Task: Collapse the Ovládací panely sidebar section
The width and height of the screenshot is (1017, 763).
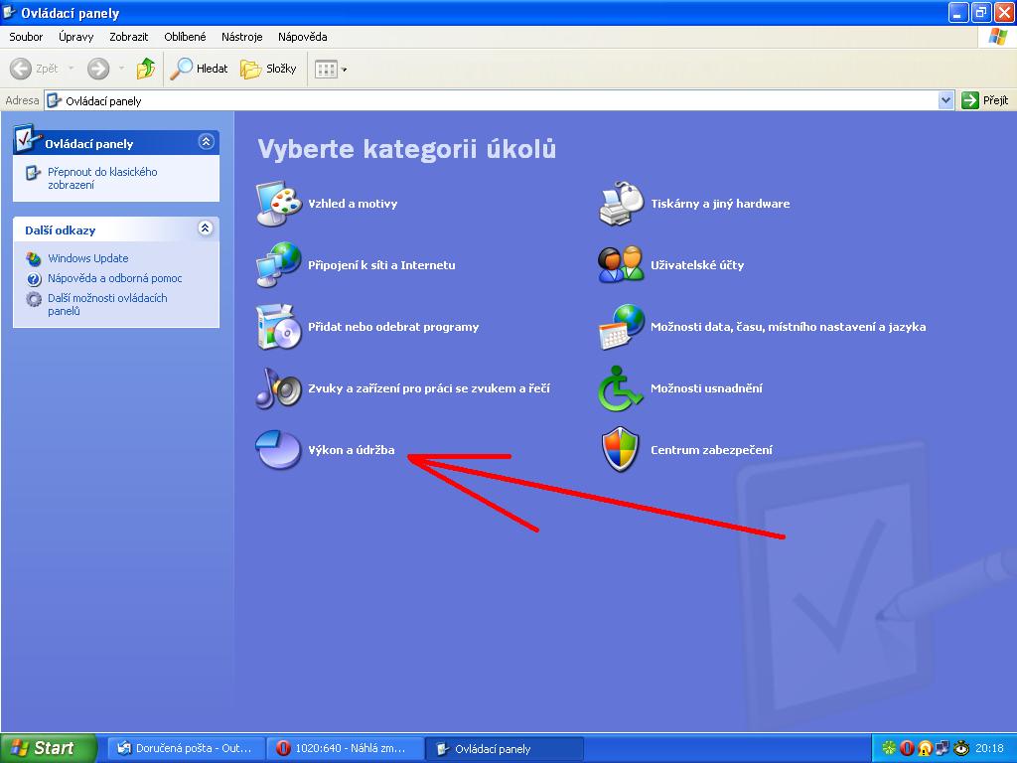Action: (x=206, y=141)
